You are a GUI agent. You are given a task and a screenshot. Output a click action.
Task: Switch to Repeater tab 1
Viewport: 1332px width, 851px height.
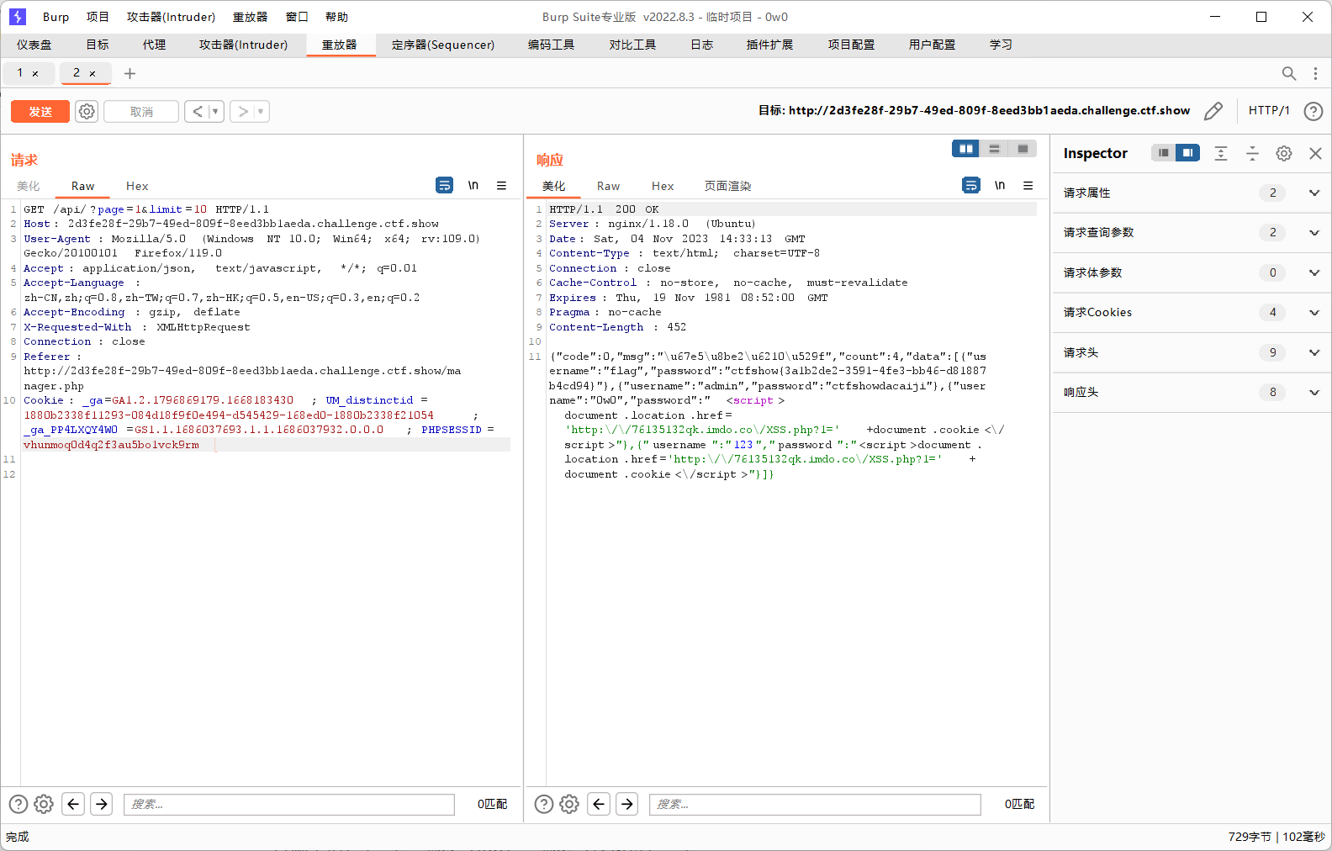point(20,73)
